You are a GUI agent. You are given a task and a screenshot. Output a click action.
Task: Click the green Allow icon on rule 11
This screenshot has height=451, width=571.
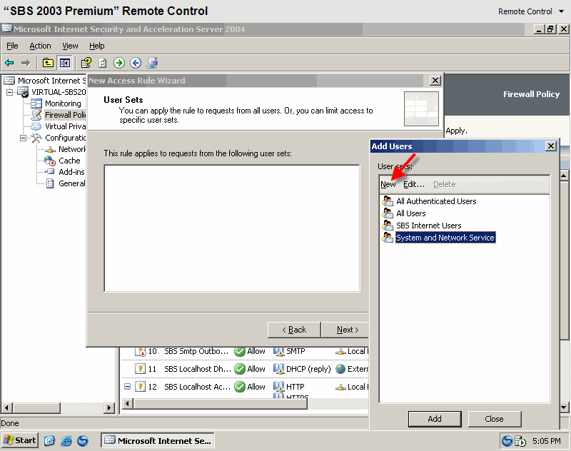click(x=240, y=369)
